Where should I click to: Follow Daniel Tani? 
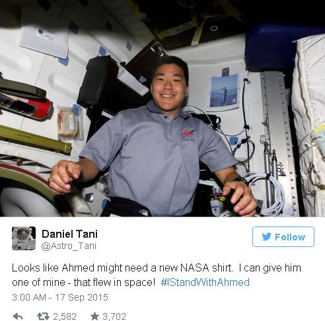pyautogui.click(x=283, y=236)
